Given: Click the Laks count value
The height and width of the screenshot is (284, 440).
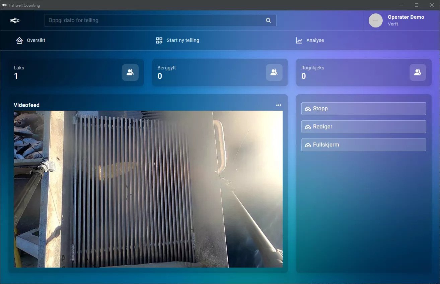Looking at the screenshot, I should [16, 76].
